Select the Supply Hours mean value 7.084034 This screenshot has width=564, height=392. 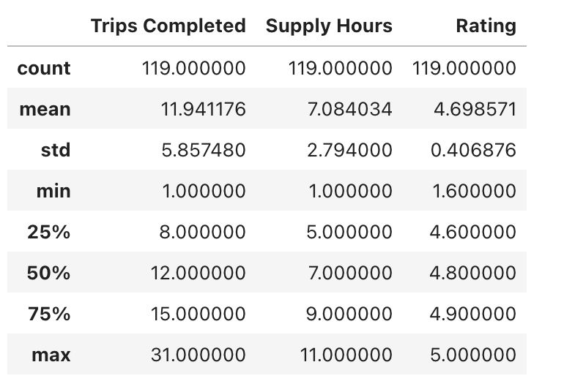(350, 109)
